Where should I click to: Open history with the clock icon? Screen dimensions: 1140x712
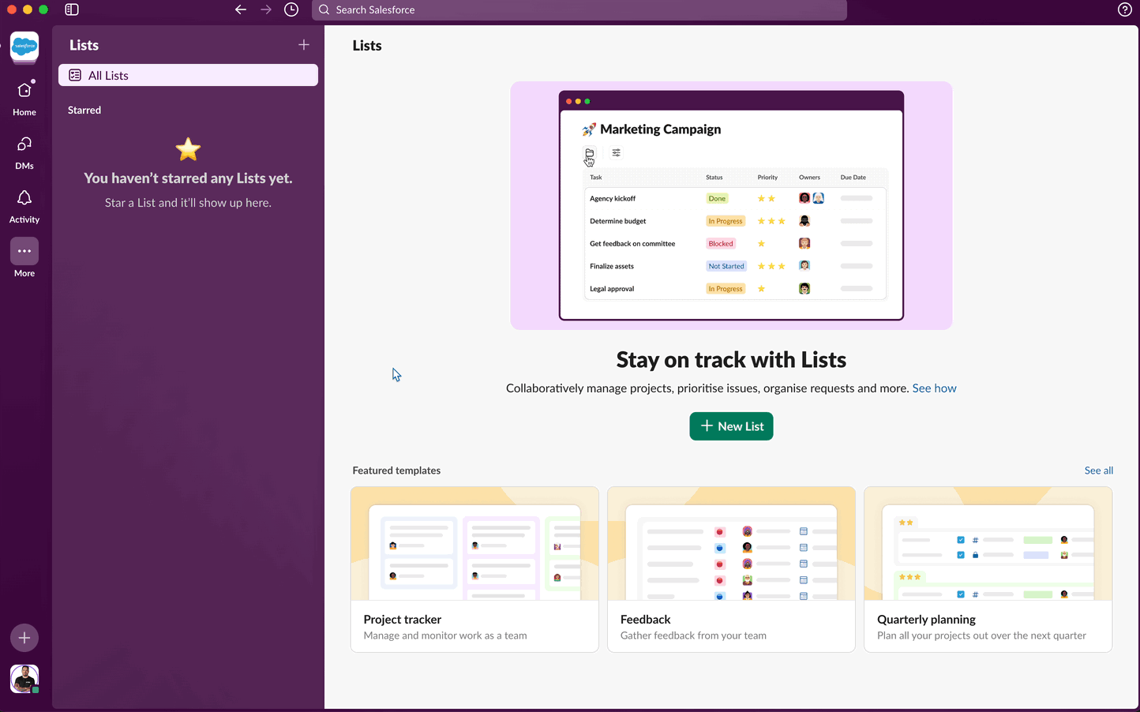291,9
